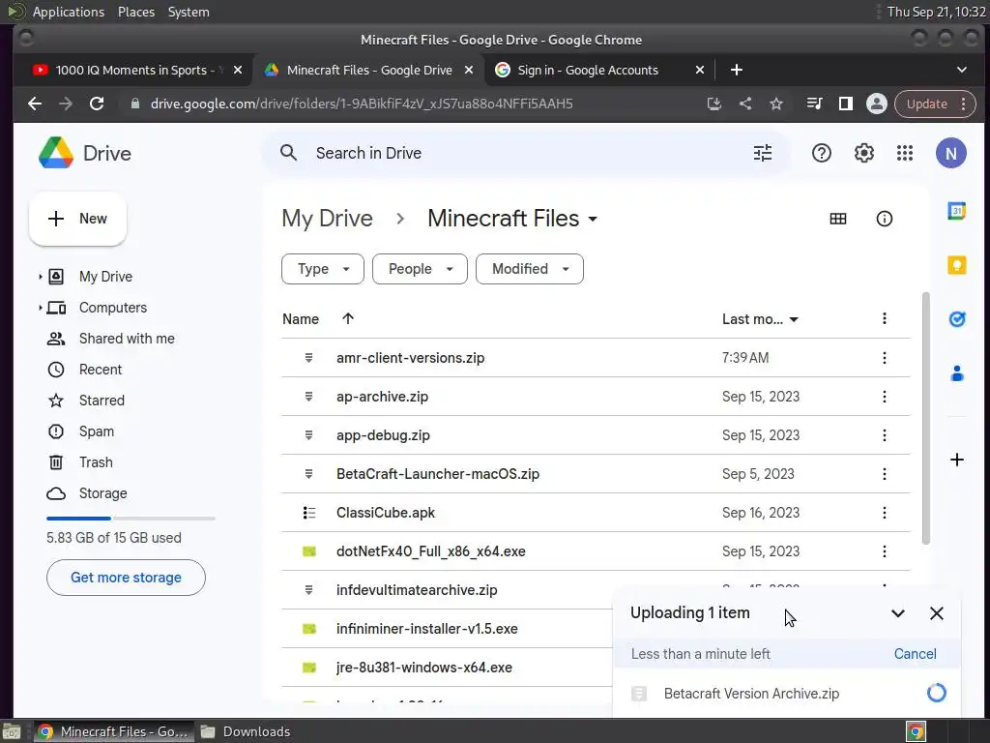Click the New button
Image resolution: width=990 pixels, height=743 pixels.
coord(77,219)
